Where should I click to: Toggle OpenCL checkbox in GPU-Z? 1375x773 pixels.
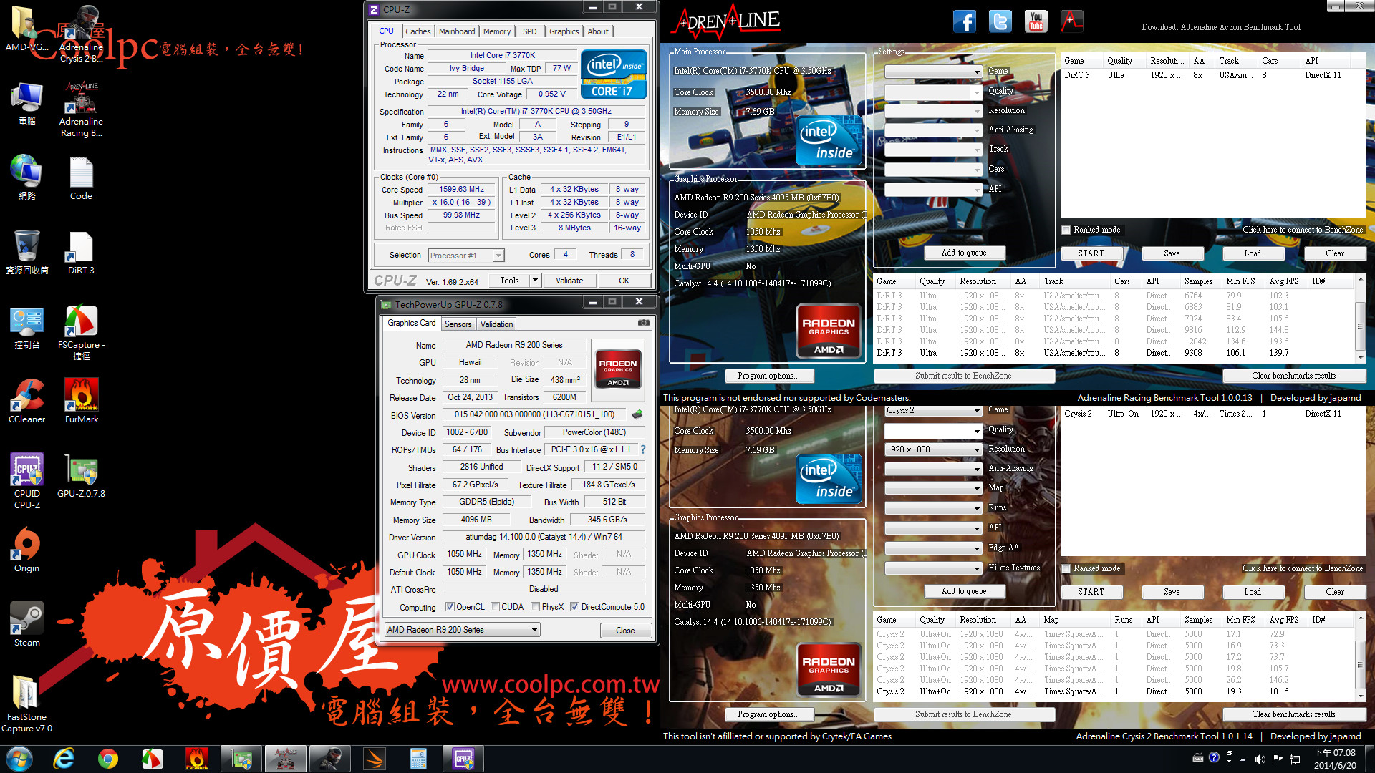tap(450, 607)
